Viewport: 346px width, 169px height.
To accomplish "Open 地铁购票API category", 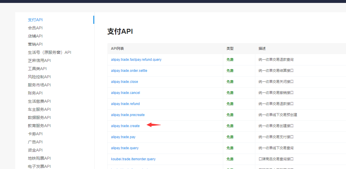I will (39, 158).
